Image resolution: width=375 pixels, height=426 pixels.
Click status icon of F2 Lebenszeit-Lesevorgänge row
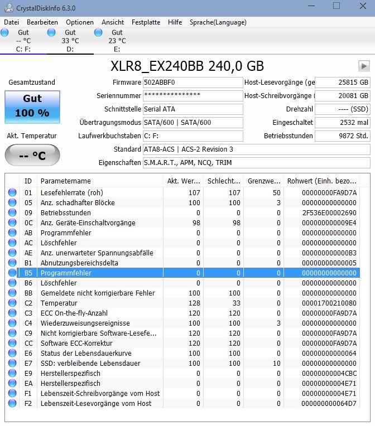click(x=12, y=404)
